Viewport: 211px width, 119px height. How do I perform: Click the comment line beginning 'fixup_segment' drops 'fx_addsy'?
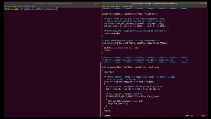click(139, 77)
